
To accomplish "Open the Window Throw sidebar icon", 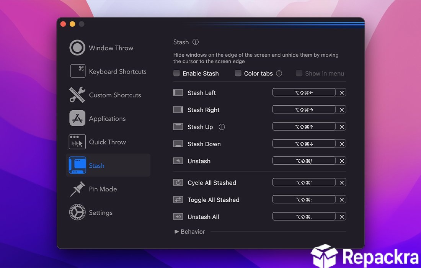I will [77, 47].
